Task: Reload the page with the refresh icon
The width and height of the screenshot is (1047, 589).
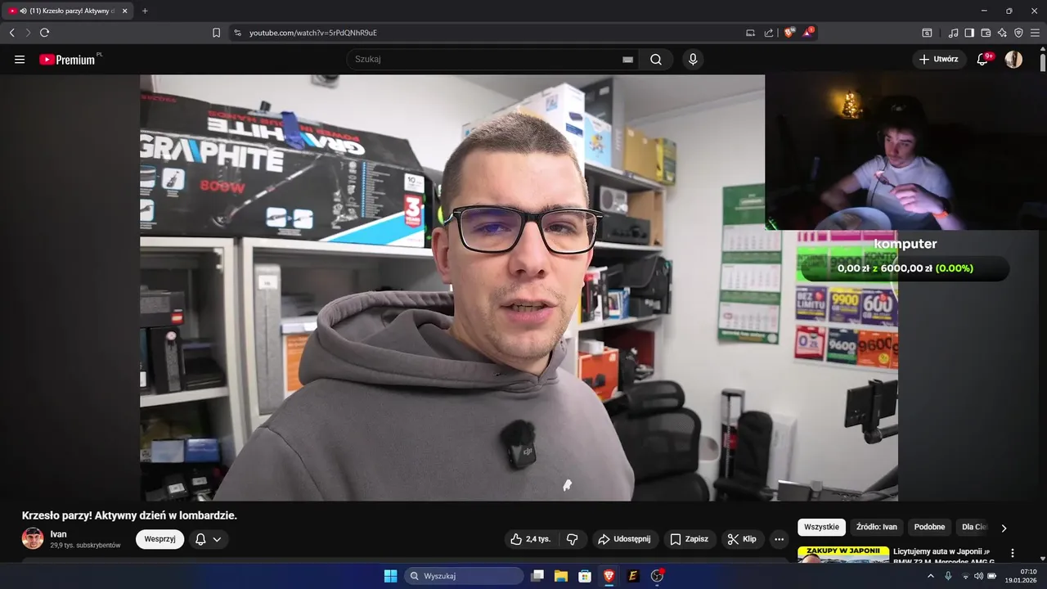Action: pyautogui.click(x=44, y=33)
